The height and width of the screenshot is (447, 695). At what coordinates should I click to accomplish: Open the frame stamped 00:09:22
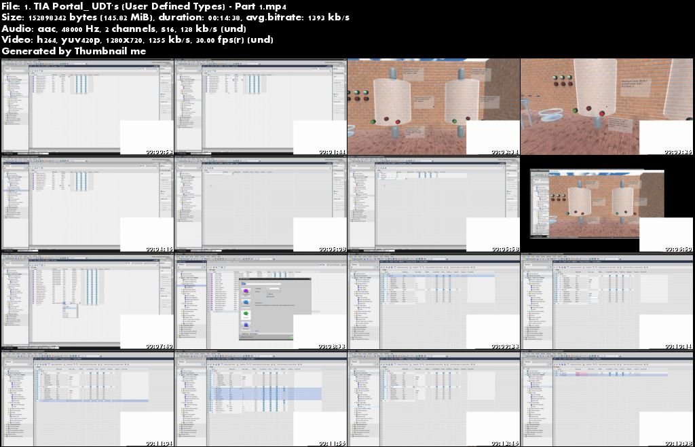click(434, 301)
